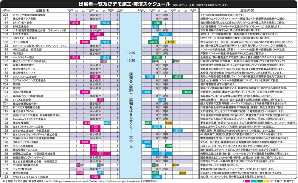The image size is (298, 183).
Task: Click exhibitor name 新コスモス電機株式会社
Action: 27,107
